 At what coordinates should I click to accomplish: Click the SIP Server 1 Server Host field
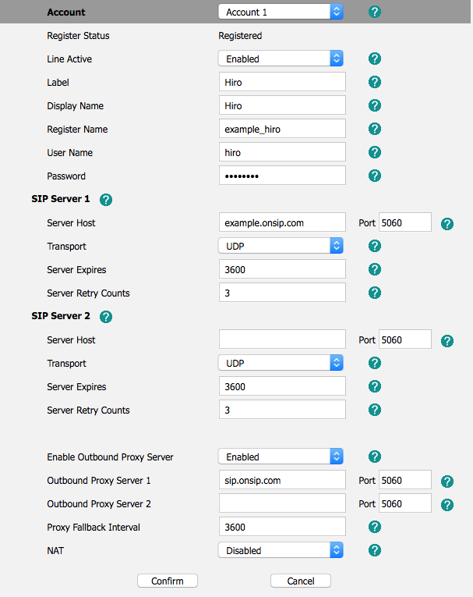pos(282,222)
